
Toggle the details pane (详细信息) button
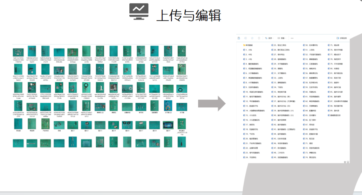(x=342, y=38)
